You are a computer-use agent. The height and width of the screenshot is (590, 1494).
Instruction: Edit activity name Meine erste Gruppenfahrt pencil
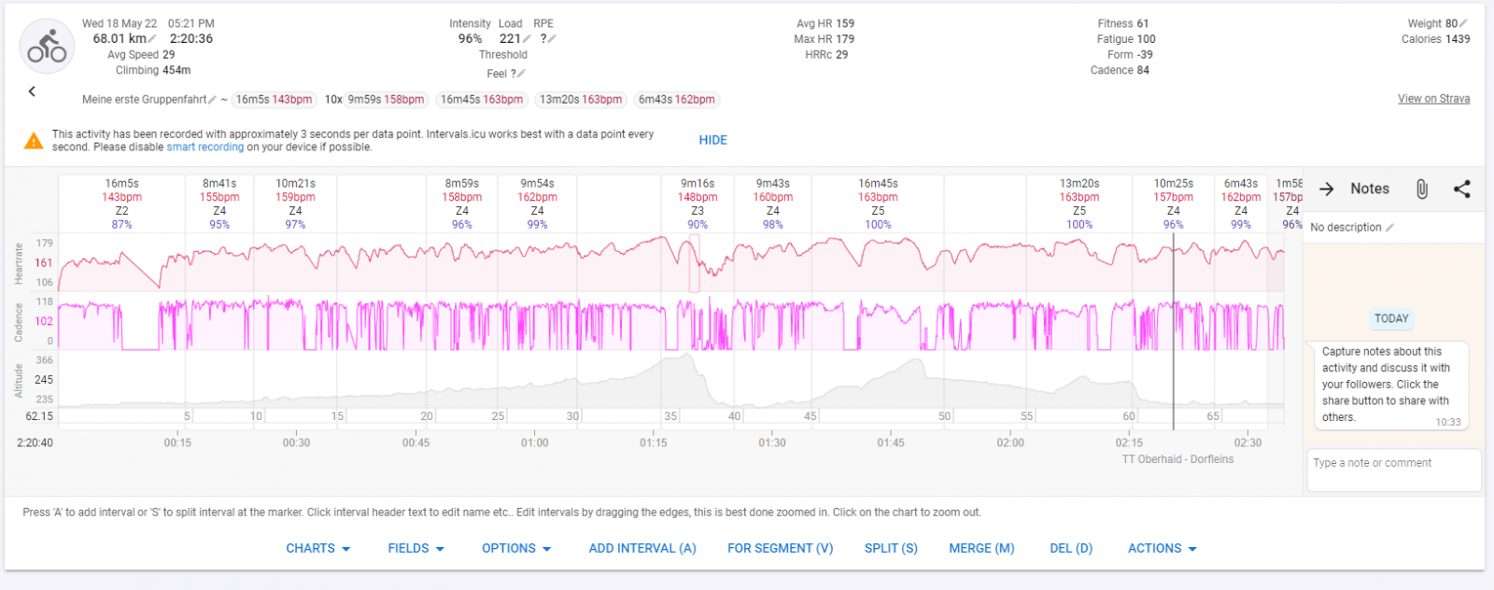[213, 100]
